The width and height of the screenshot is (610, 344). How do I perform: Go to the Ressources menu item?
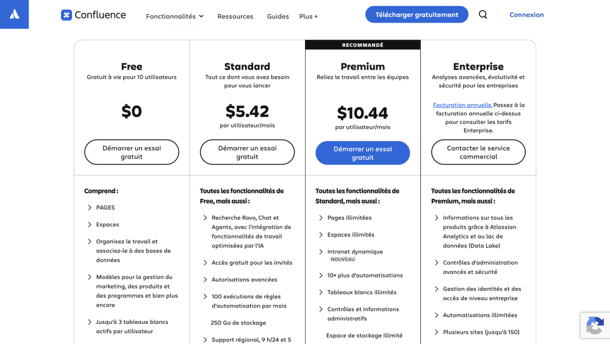click(x=235, y=16)
